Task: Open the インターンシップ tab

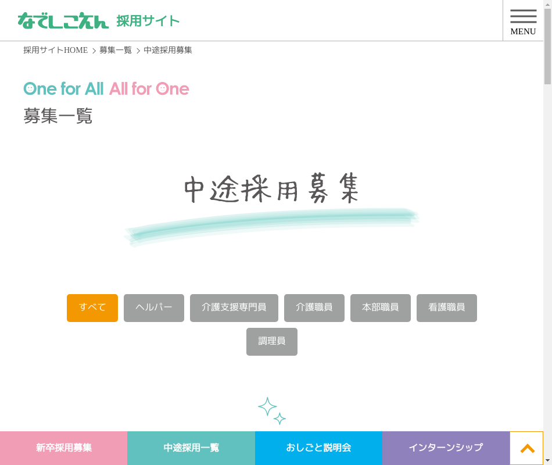Action: pyautogui.click(x=446, y=448)
